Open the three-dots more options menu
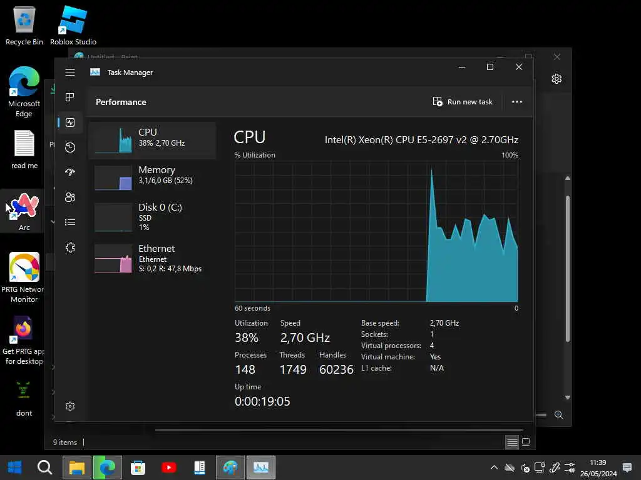Screen dimensions: 641x480 tap(516, 102)
